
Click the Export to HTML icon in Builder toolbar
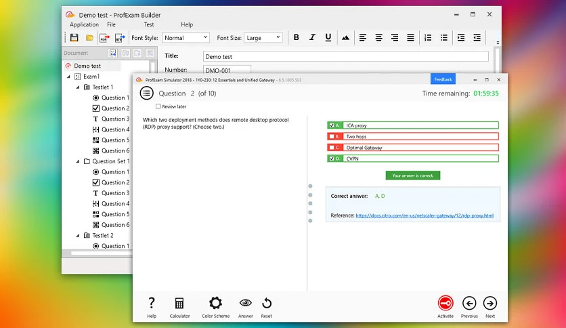120,37
